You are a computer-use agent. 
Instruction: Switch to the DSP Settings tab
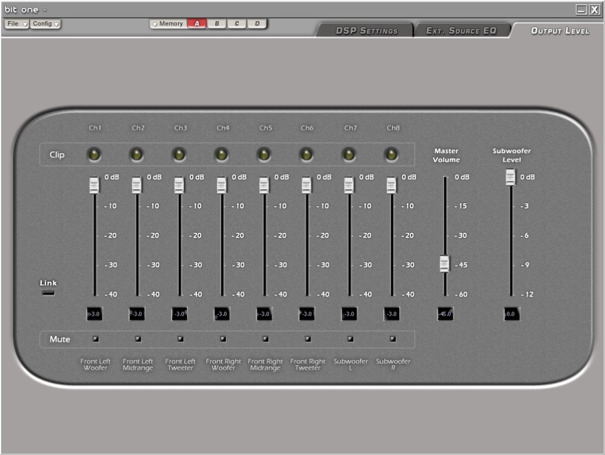click(365, 31)
